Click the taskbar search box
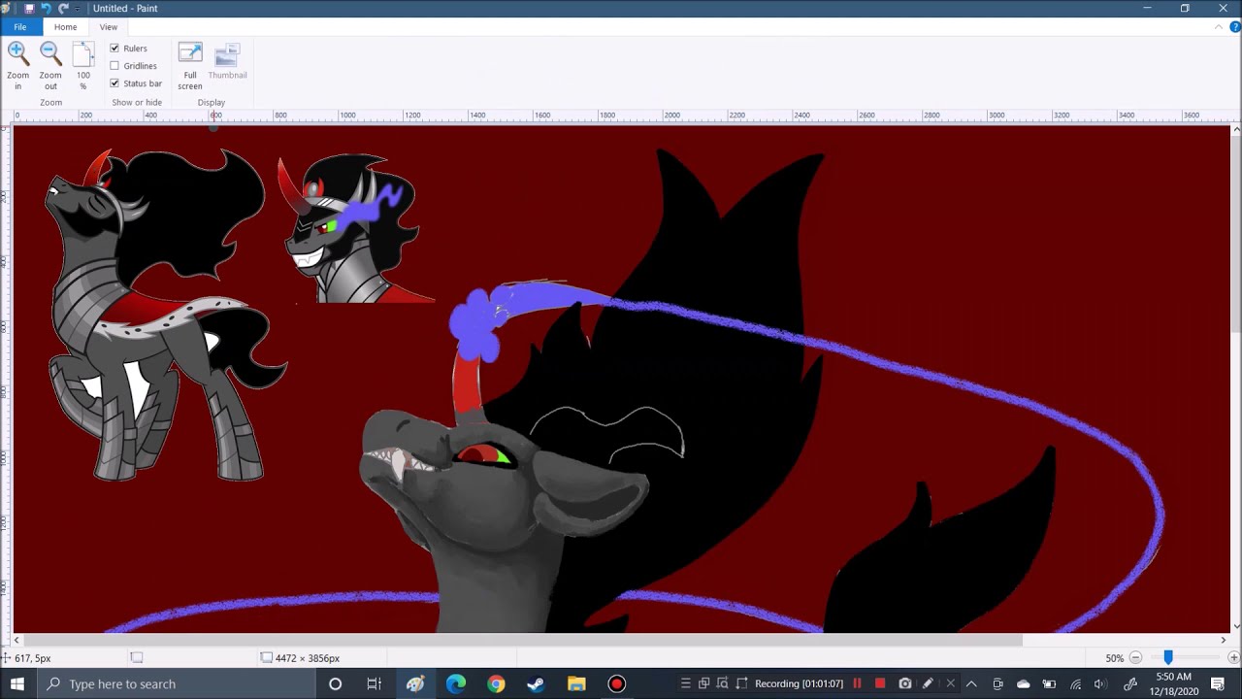Viewport: 1242px width, 699px height. point(178,683)
